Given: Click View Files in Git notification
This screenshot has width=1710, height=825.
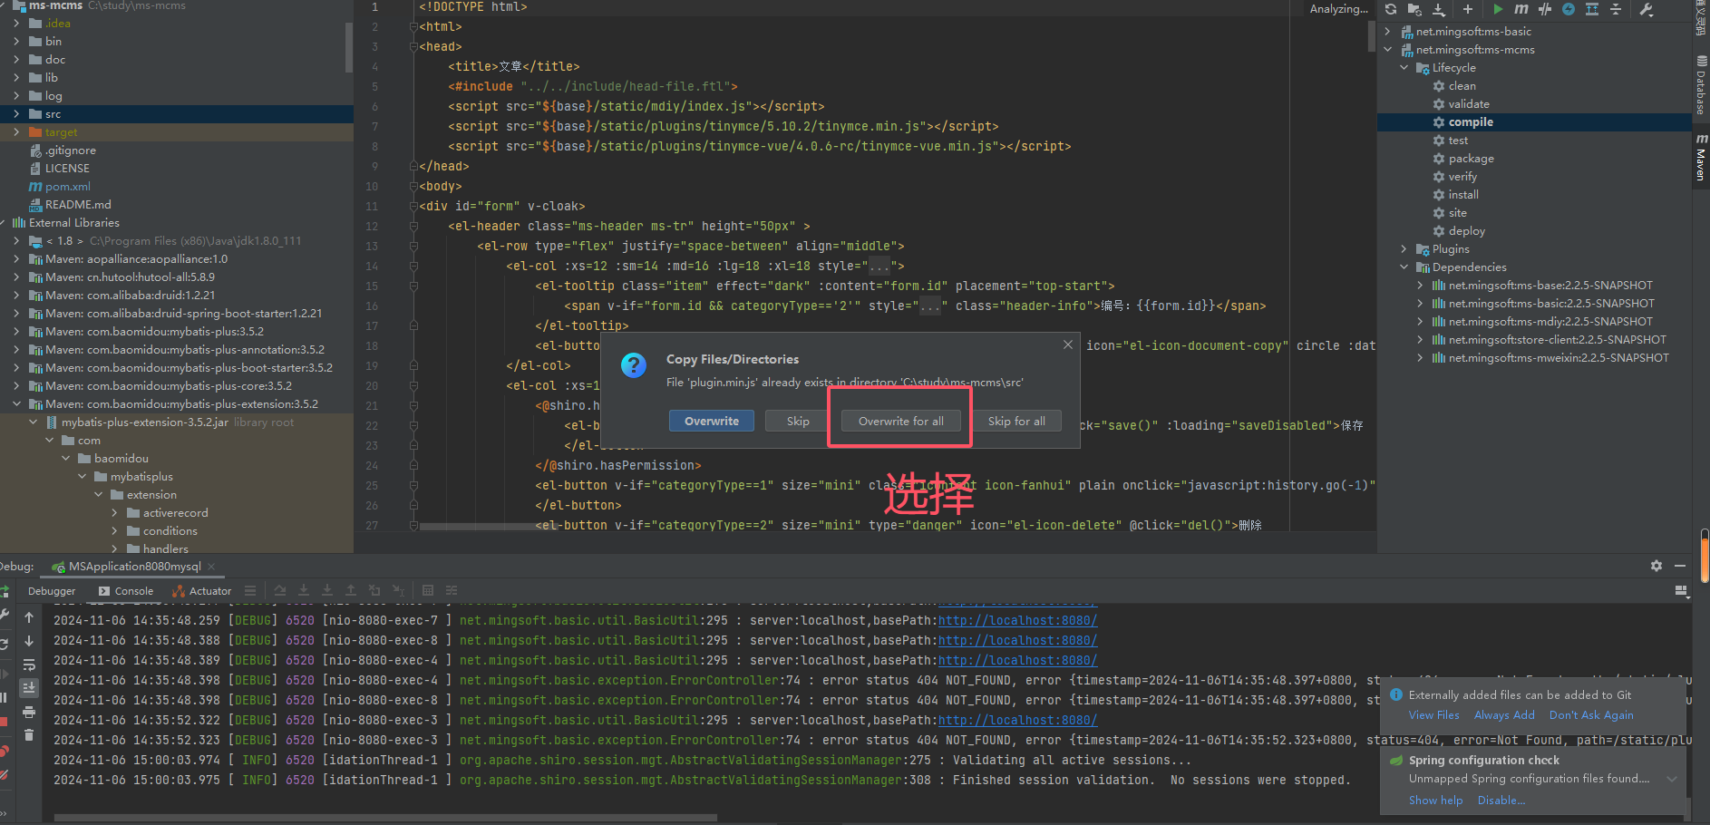Looking at the screenshot, I should (x=1433, y=715).
